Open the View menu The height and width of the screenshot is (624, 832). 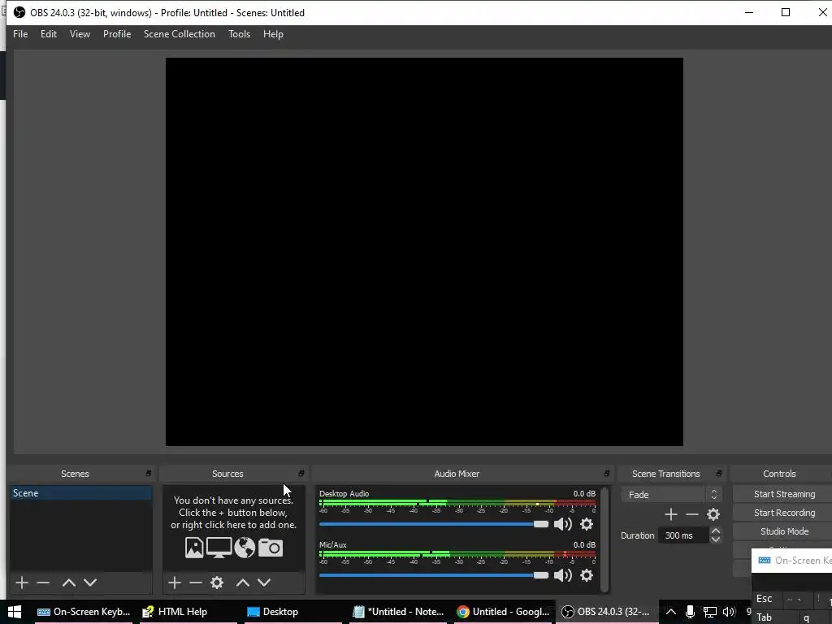(80, 34)
